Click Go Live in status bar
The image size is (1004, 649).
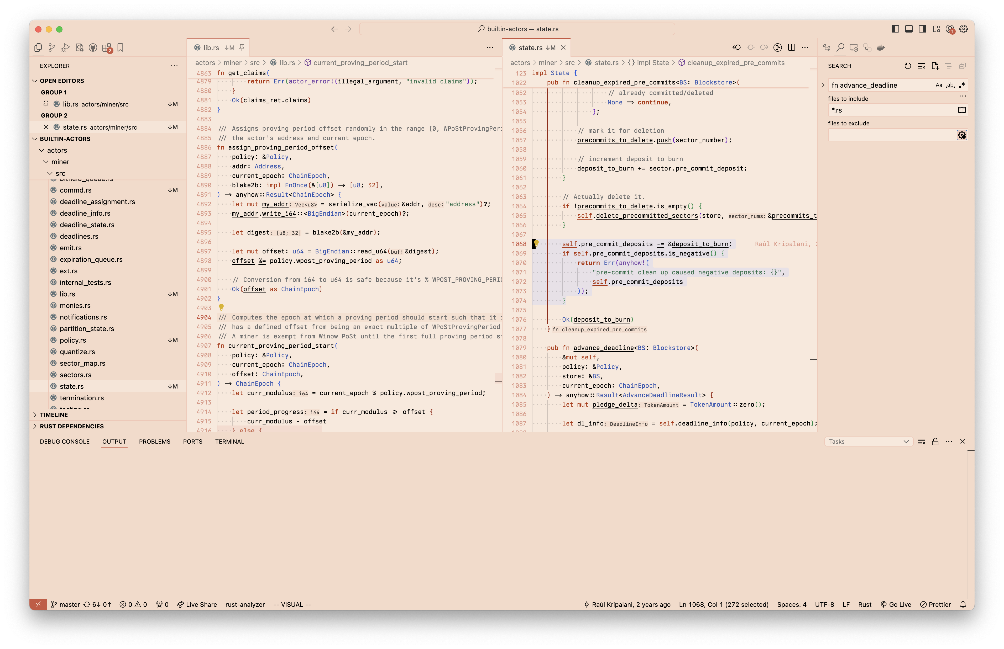point(896,604)
